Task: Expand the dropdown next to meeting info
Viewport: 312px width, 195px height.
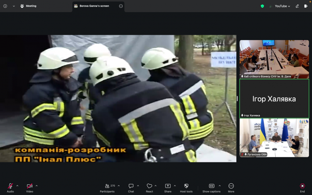Action: 14,6
